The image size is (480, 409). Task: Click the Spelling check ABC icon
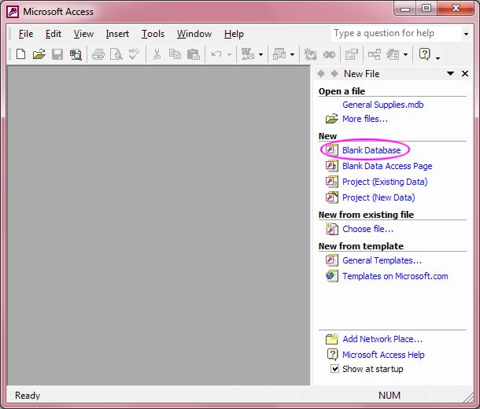[134, 54]
